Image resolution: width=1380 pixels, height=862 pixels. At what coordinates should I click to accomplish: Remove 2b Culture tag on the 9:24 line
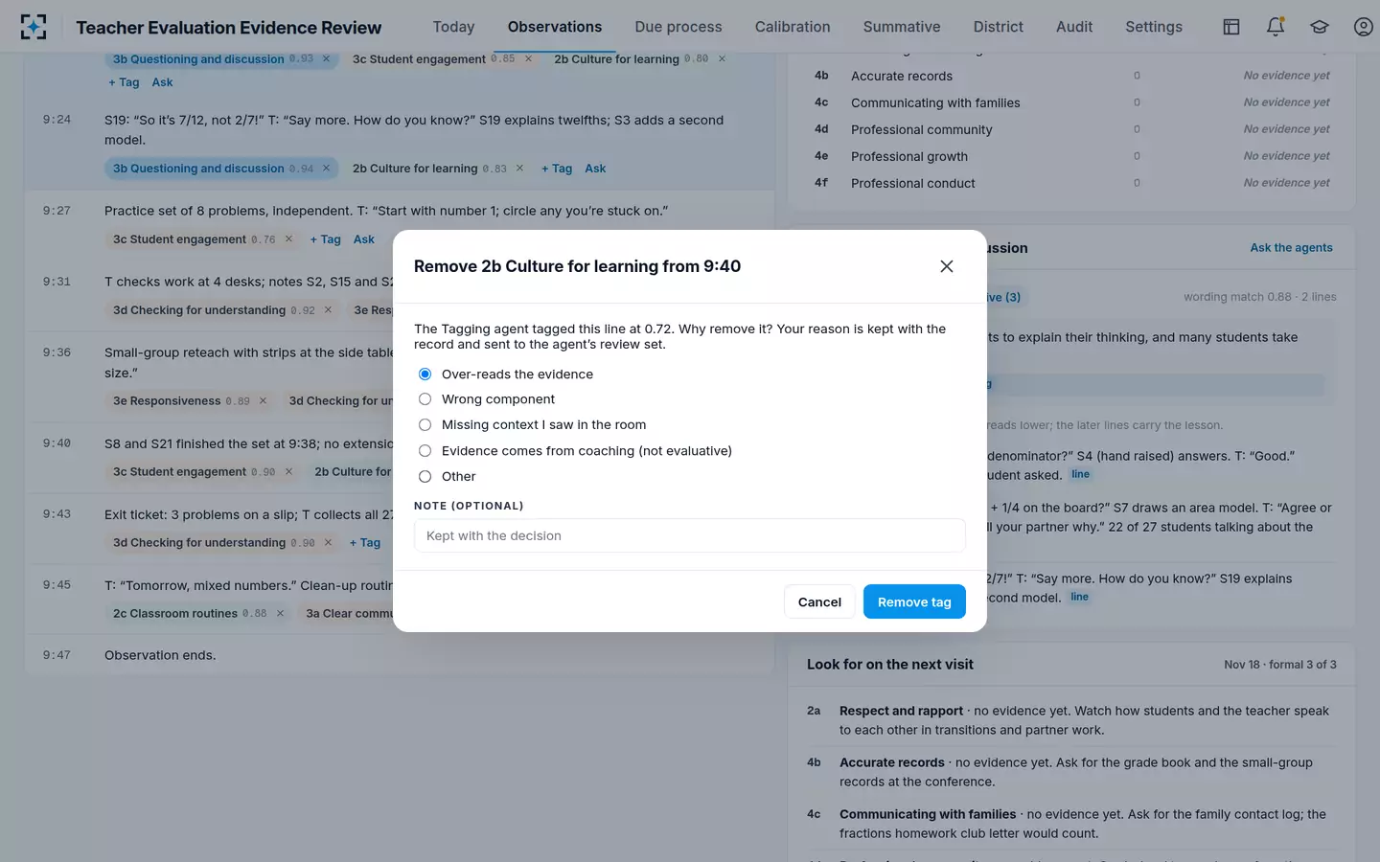click(x=519, y=169)
